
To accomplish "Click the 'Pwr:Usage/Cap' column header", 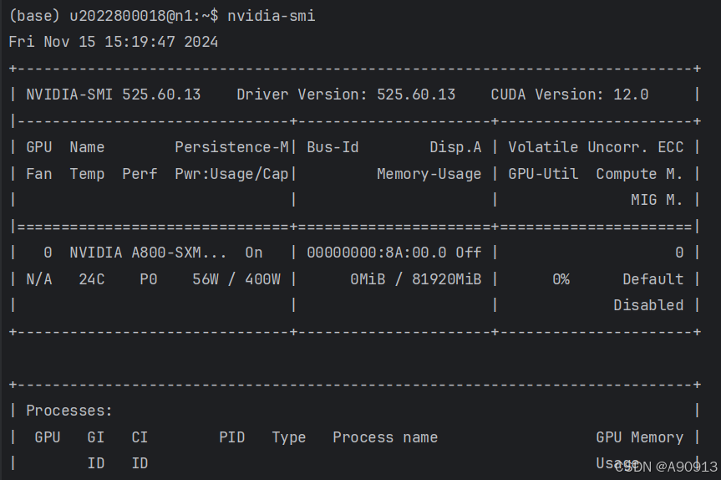I will (231, 174).
